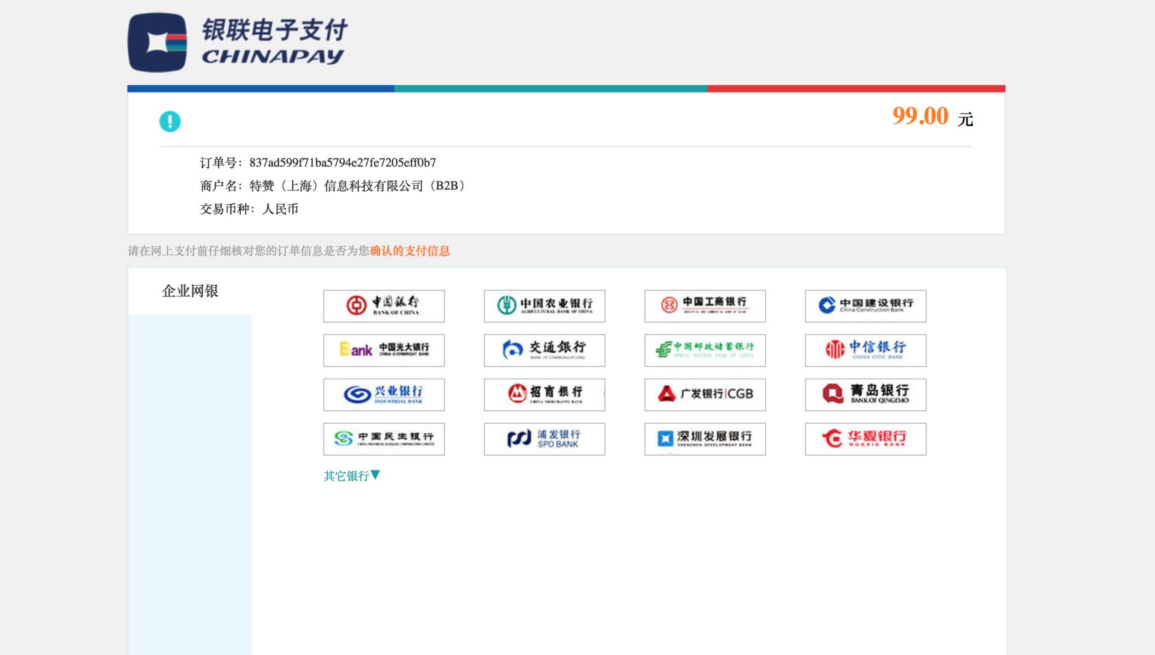Screen dimensions: 1155x655
Task: Click the teal exclamation info icon
Action: [x=170, y=121]
